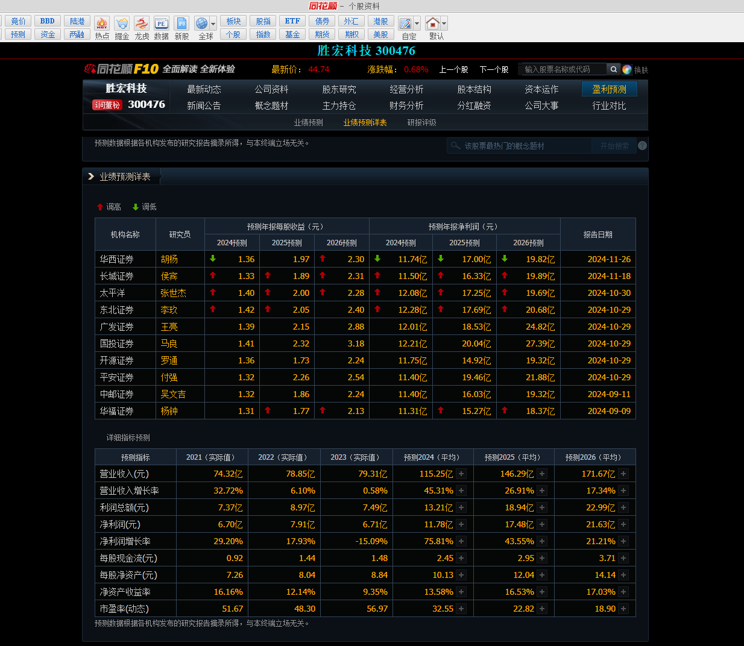Open the 业绩预测 sub-tab
The height and width of the screenshot is (646, 744).
coord(308,122)
